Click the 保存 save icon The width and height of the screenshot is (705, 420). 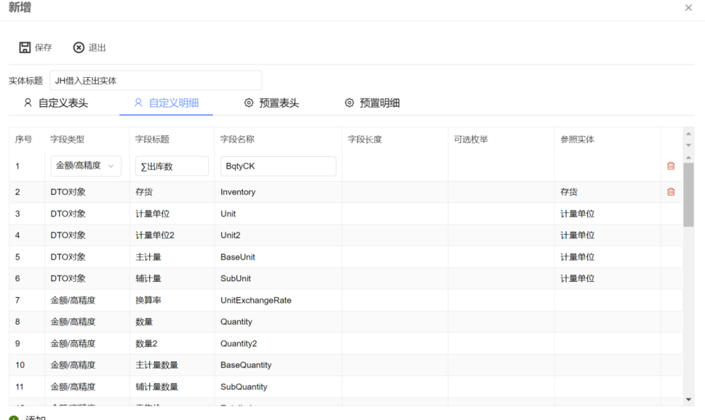24,47
